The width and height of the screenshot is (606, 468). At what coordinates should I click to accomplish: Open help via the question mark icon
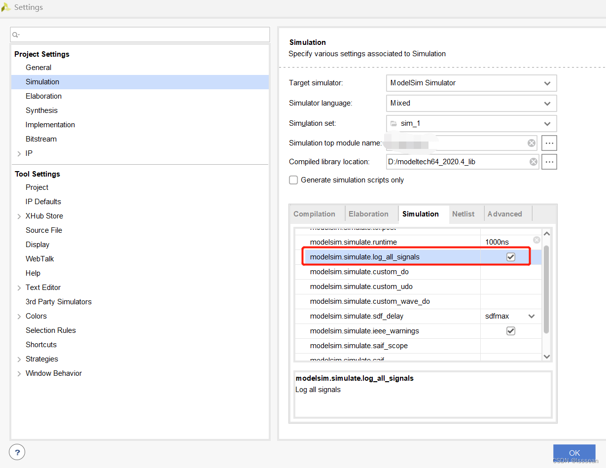[x=17, y=452]
